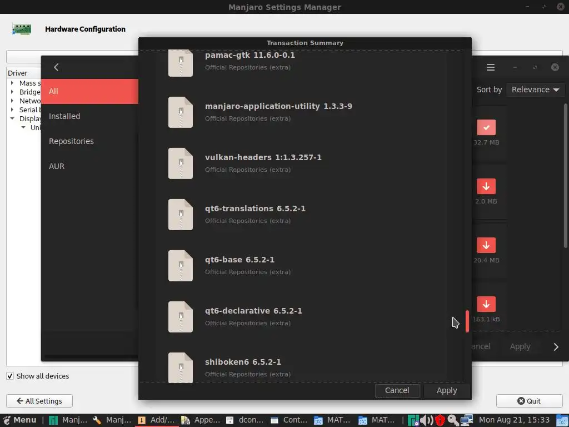Click the red shield tray icon
This screenshot has height=427, width=569.
[x=440, y=420]
